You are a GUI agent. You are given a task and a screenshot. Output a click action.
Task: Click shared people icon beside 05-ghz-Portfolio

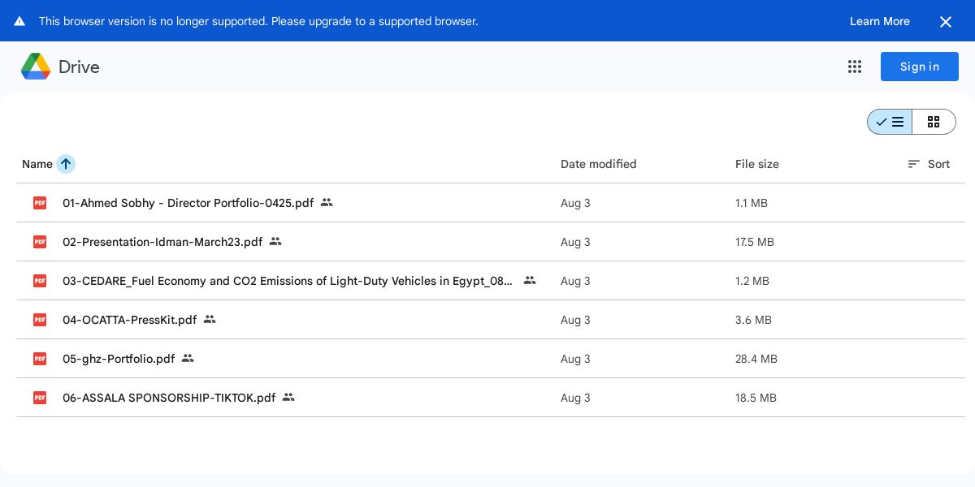tap(188, 358)
